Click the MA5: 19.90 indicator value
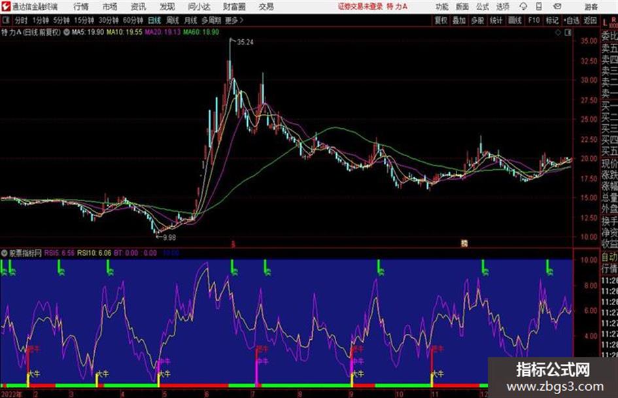Image resolution: width=618 pixels, height=398 pixels. 88,32
